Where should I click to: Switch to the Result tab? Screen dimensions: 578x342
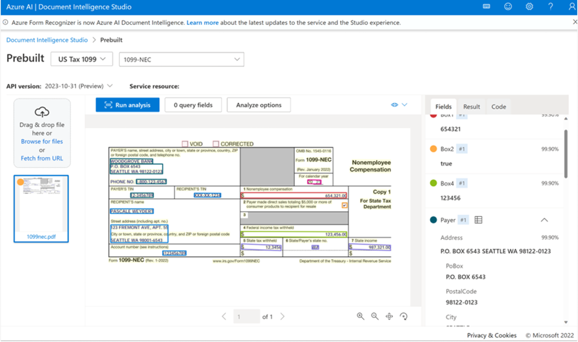[x=471, y=106]
